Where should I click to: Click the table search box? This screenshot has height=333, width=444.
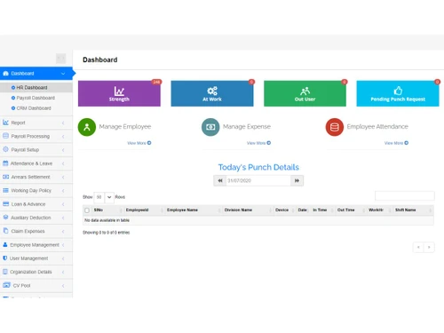click(405, 196)
